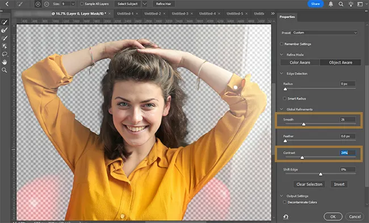Enable Sample All Layers checkbox
This screenshot has height=223, width=369.
click(x=82, y=4)
